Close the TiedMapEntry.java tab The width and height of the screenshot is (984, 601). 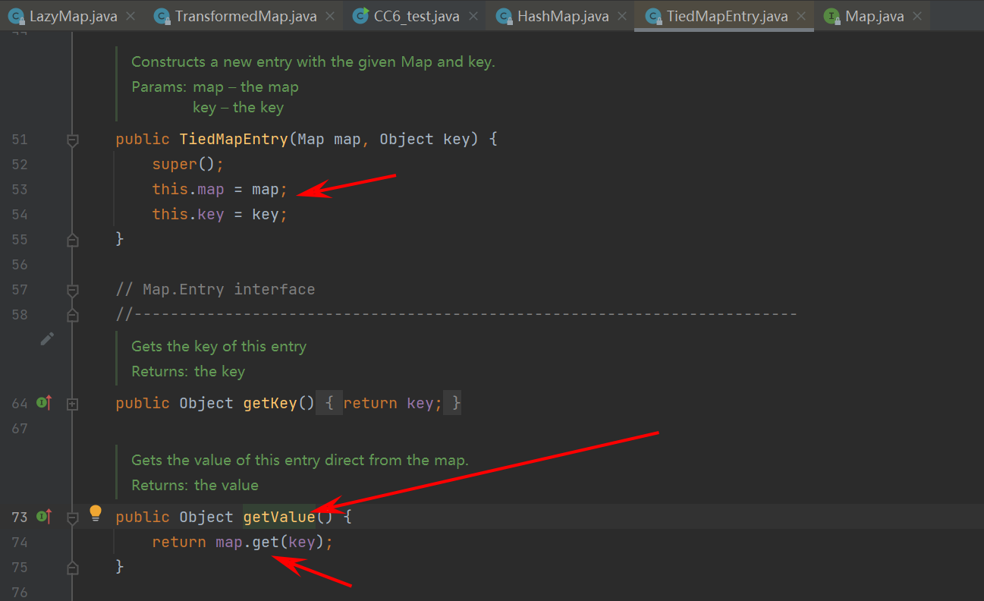[x=800, y=16]
